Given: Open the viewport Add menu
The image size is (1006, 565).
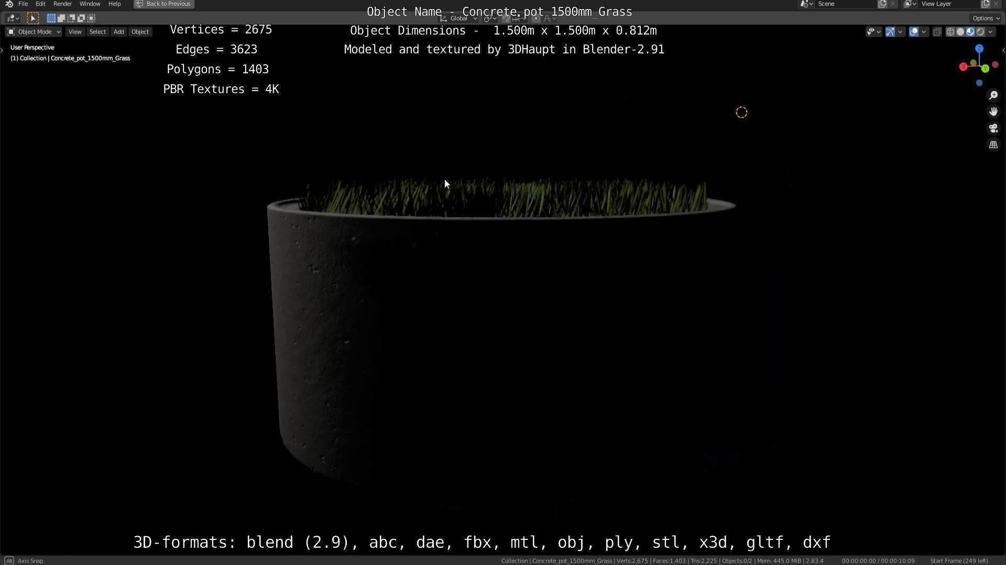Looking at the screenshot, I should pos(119,32).
